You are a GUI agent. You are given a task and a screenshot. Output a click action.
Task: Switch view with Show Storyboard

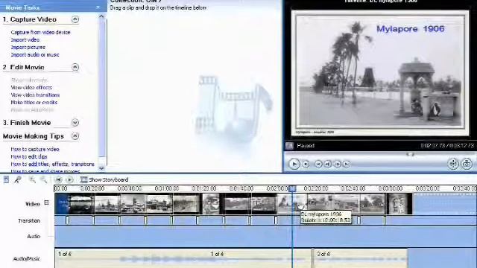(x=104, y=179)
